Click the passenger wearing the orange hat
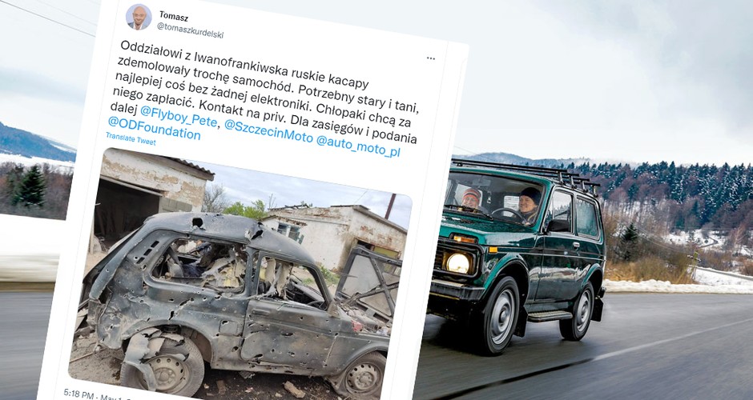 click(x=471, y=200)
